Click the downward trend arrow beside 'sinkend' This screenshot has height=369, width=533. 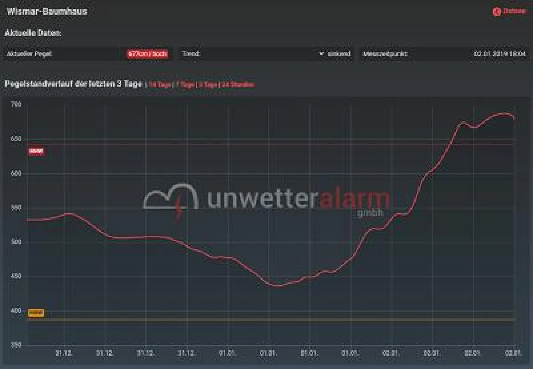point(322,54)
